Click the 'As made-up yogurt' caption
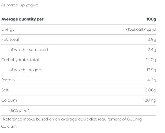Image resolution: width=165 pixels, height=133 pixels. coord(20,5)
